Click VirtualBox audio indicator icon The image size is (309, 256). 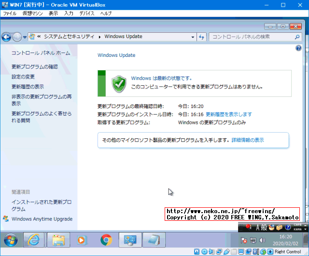[211, 252]
